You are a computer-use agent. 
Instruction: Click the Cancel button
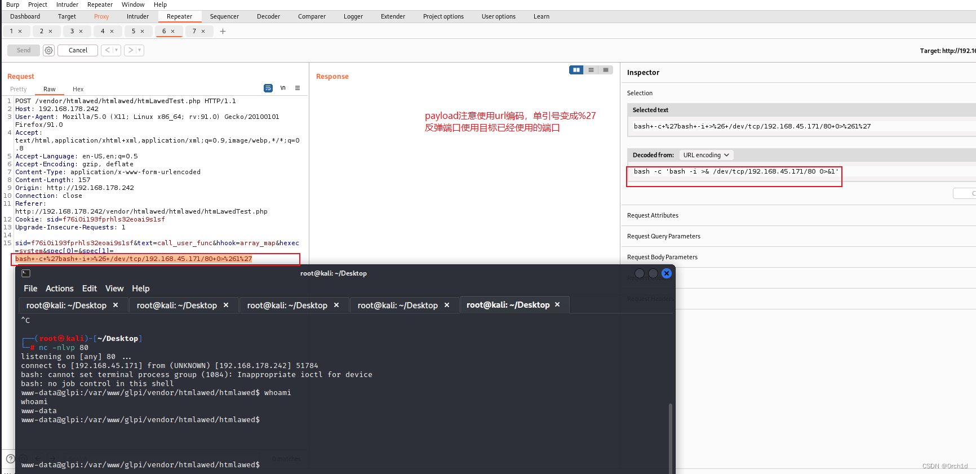(78, 50)
